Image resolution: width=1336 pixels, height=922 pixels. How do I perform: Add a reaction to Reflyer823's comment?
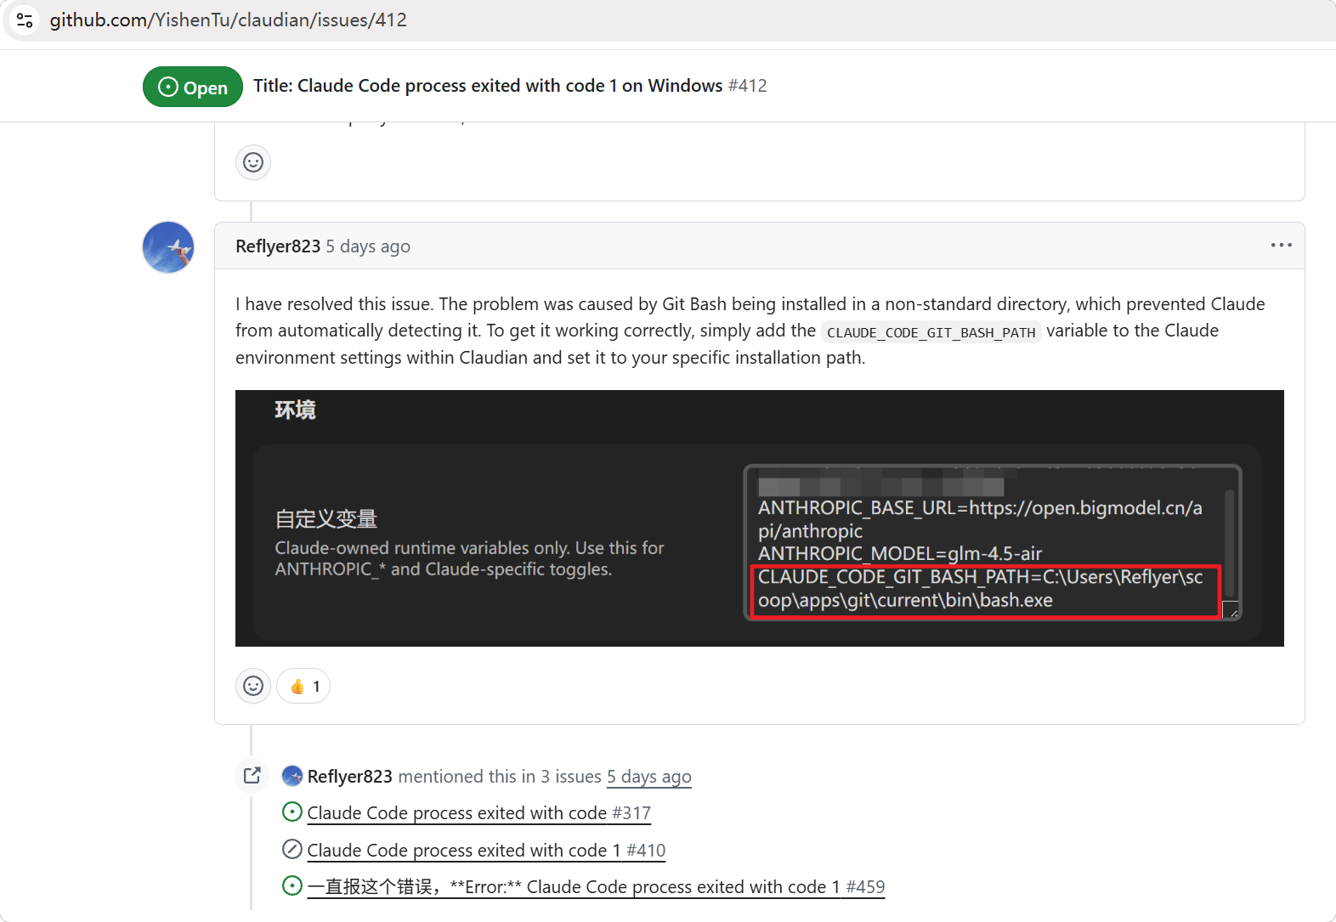tap(253, 686)
